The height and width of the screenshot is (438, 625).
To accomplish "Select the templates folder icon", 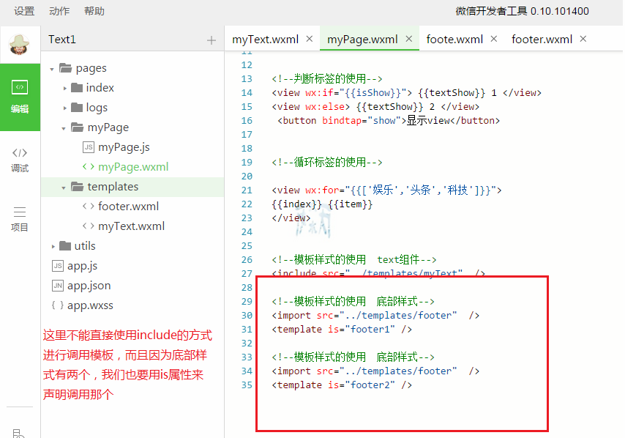I will (x=78, y=186).
